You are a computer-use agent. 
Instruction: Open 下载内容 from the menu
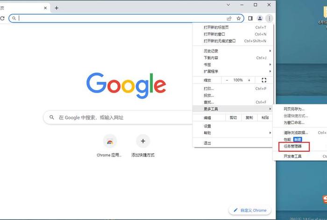point(233,58)
